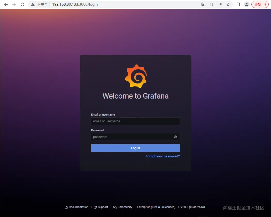Image resolution: width=271 pixels, height=217 pixels.
Task: Open the browser profile avatar menu
Action: (247, 4)
